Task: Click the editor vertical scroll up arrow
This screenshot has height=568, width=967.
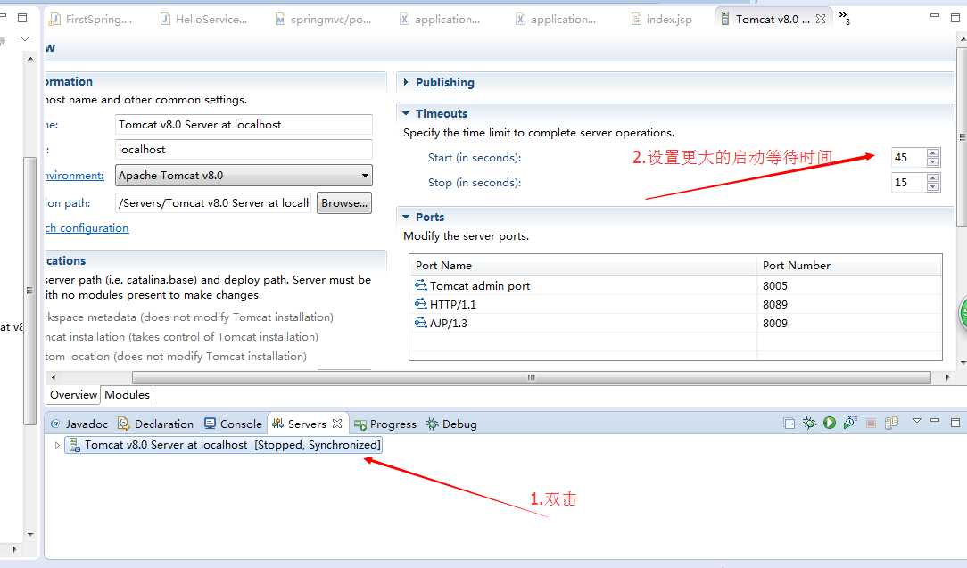Action: 962,38
